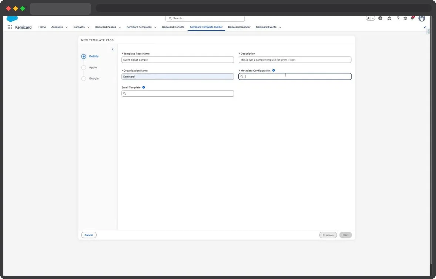The image size is (436, 279).
Task: Click the info icon beside Email Template
Action: click(144, 88)
